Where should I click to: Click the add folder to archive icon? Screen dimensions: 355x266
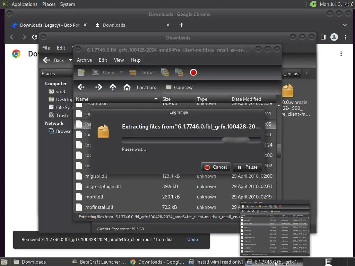pos(179,72)
